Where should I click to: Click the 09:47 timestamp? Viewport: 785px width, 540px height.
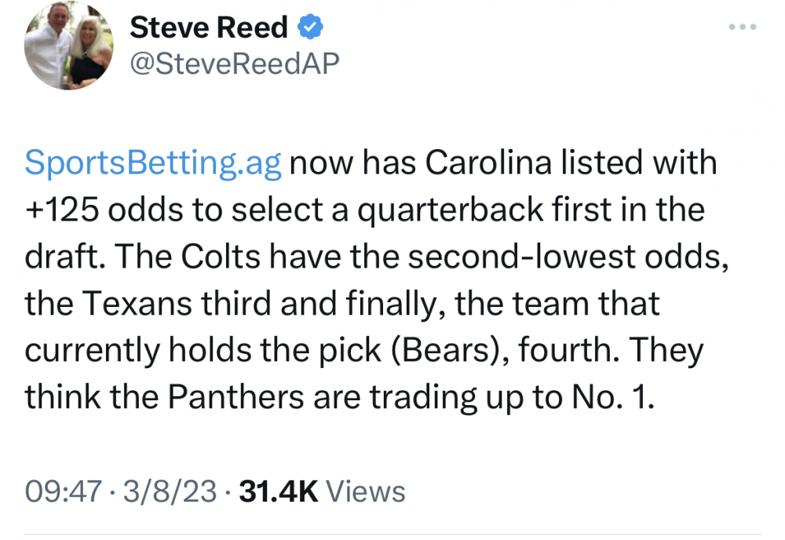click(64, 491)
